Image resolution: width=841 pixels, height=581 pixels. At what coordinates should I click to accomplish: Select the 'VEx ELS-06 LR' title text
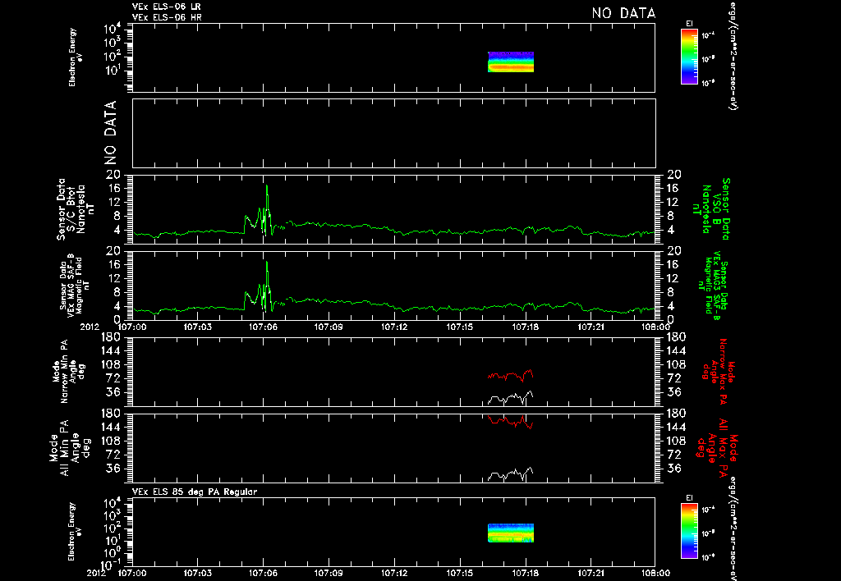pyautogui.click(x=167, y=7)
